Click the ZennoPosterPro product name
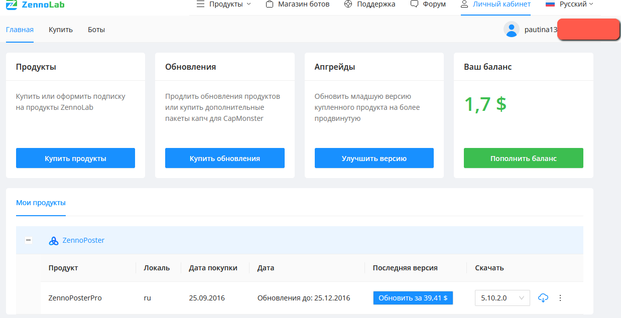 pos(75,298)
